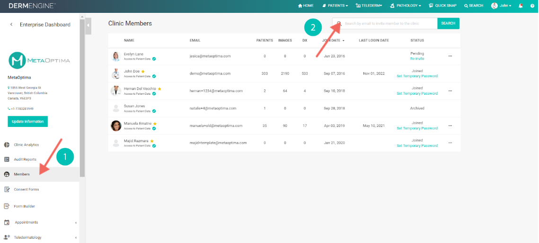Click Re-Invite link for Evelyn Lane
Image resolution: width=539 pixels, height=243 pixels.
[x=417, y=59]
